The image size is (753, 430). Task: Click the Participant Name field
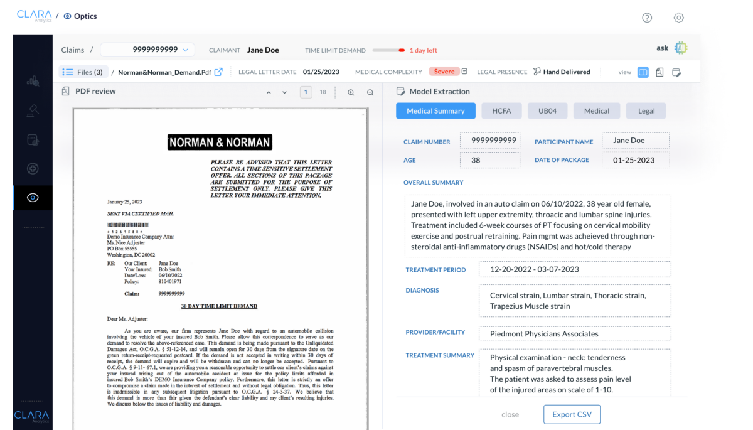tap(636, 141)
